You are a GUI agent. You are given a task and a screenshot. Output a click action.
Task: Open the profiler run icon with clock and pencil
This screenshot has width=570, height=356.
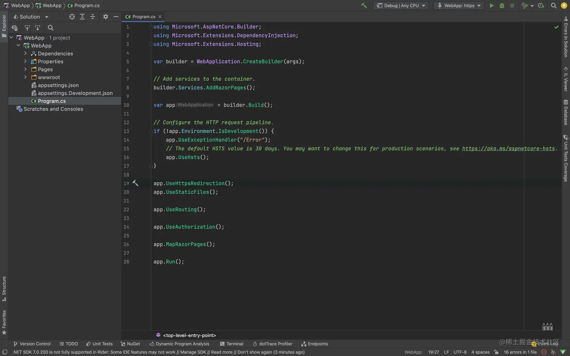click(x=524, y=6)
